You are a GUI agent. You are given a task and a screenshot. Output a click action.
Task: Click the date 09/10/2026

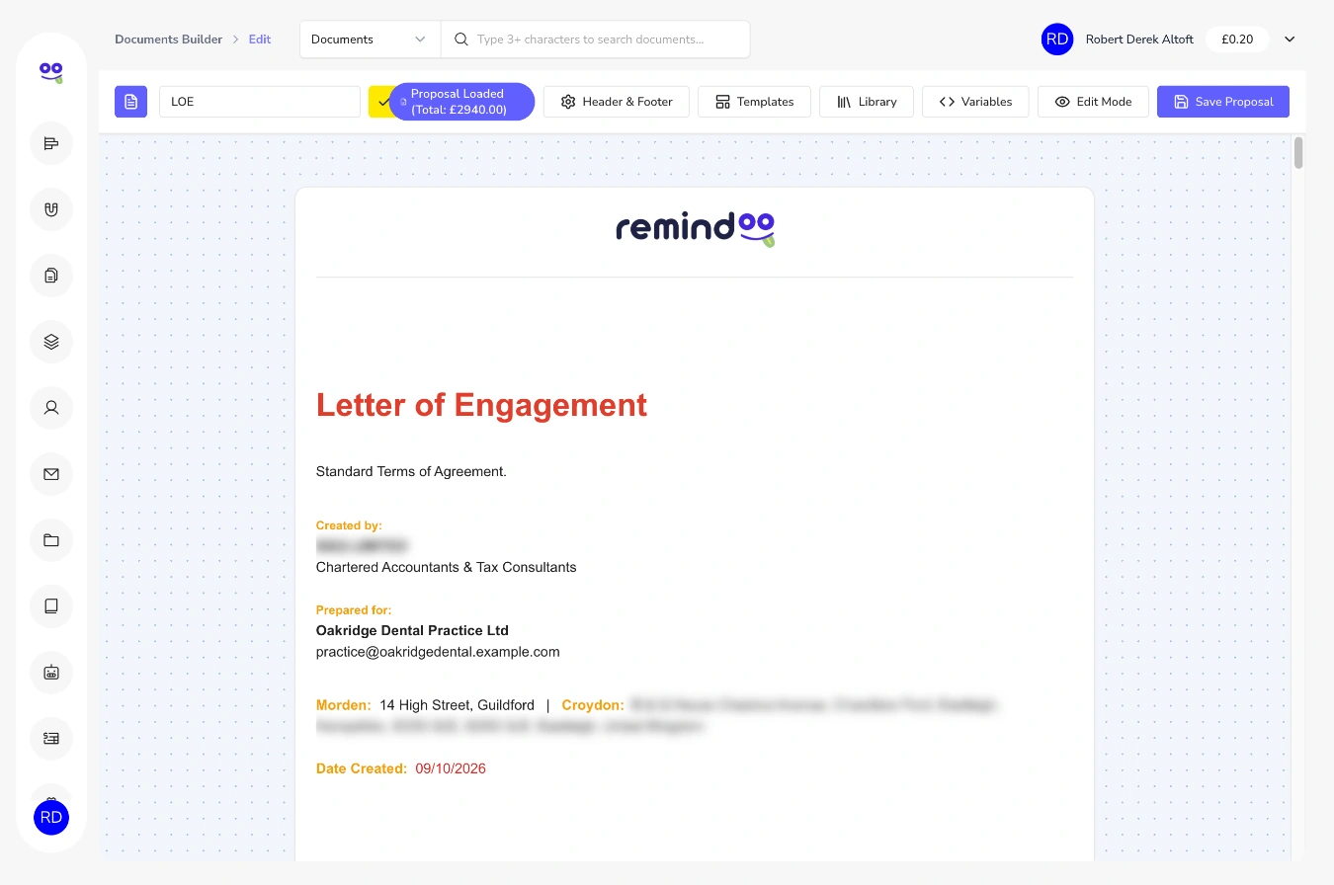click(451, 768)
